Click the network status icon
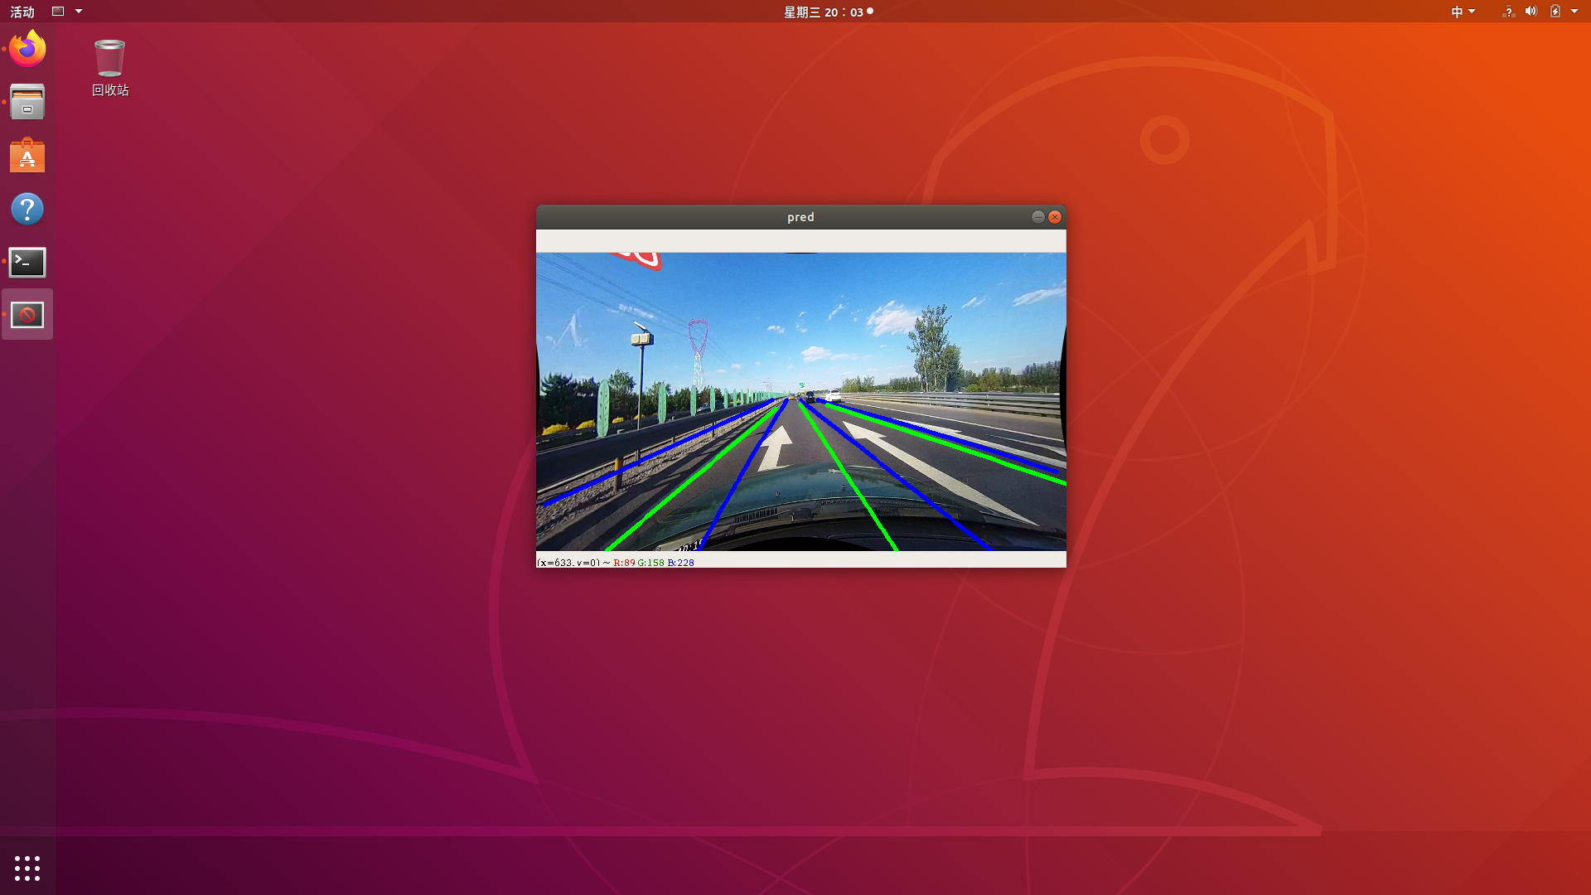Screen dimensions: 1591x895 pyautogui.click(x=1508, y=12)
